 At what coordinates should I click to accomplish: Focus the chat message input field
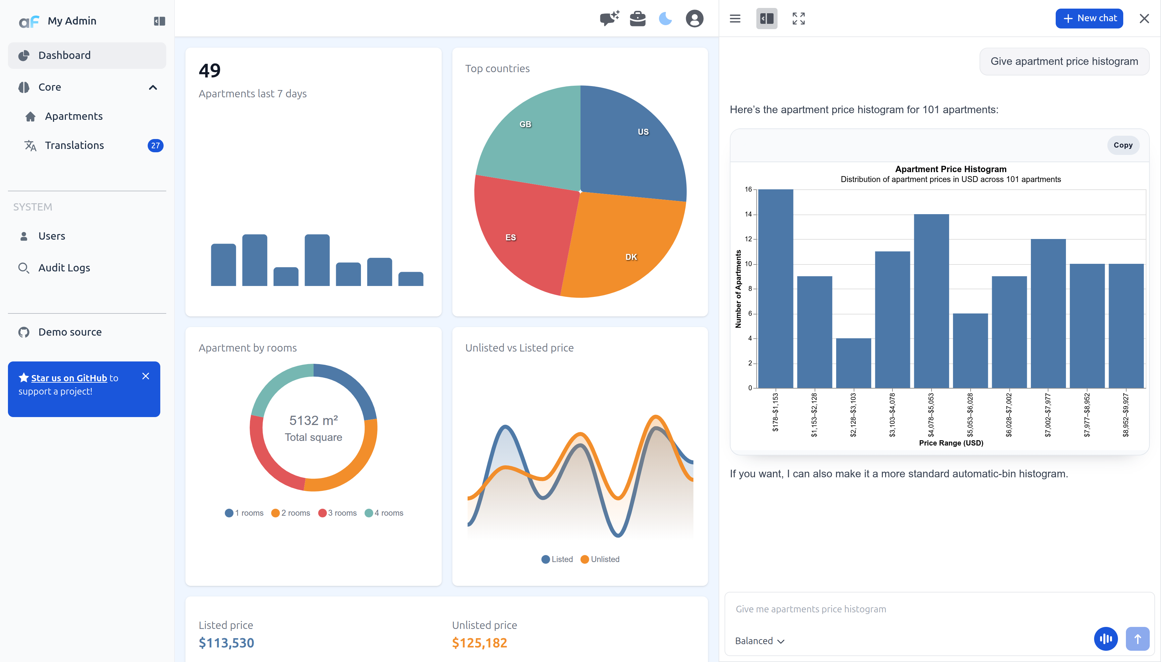[x=939, y=609]
